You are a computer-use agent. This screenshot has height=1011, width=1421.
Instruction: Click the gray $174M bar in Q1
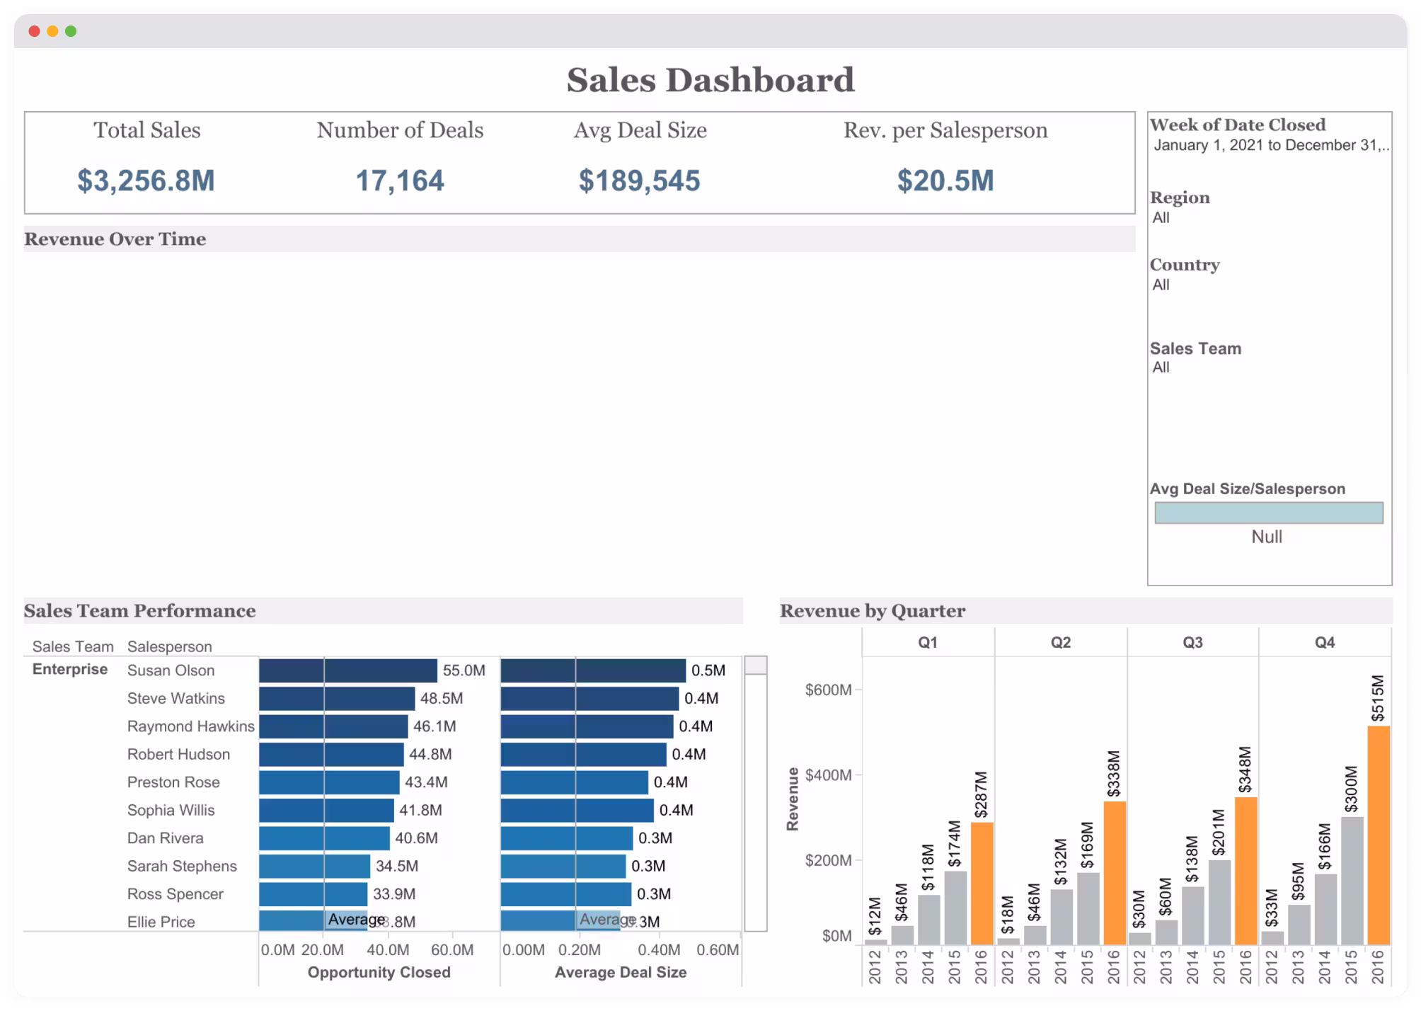955,908
